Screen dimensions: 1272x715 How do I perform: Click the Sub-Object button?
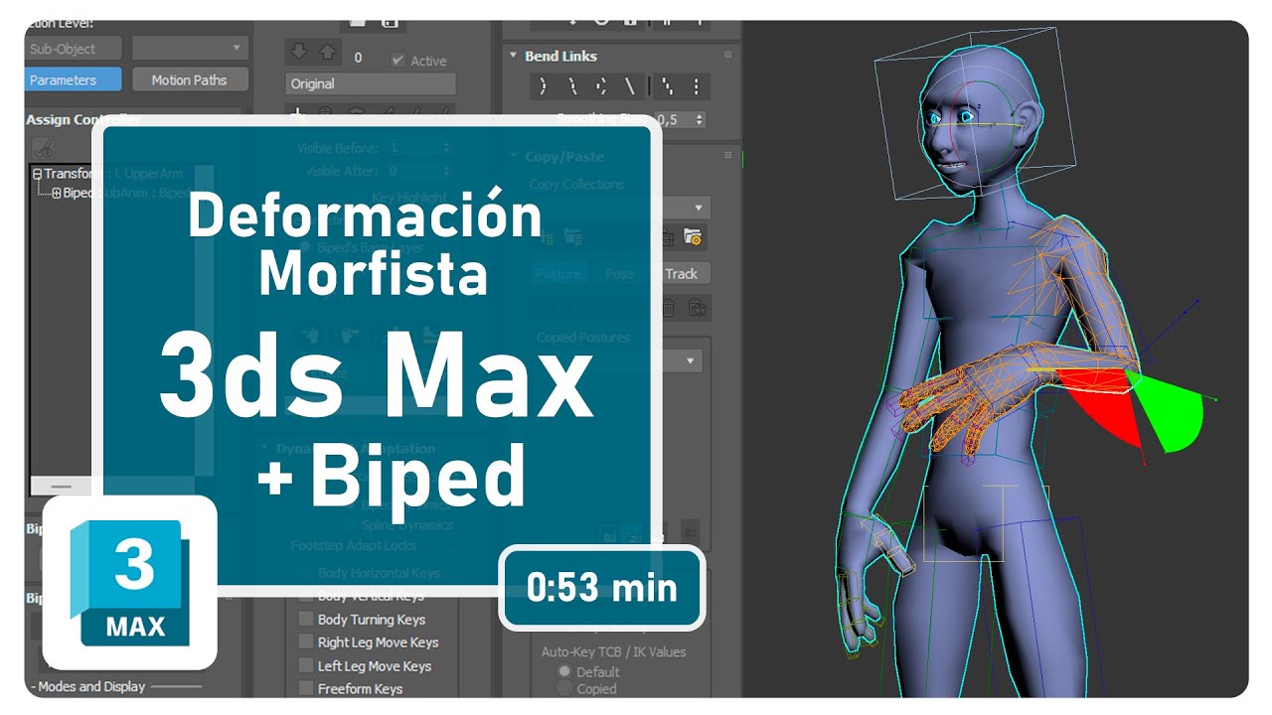pos(73,48)
